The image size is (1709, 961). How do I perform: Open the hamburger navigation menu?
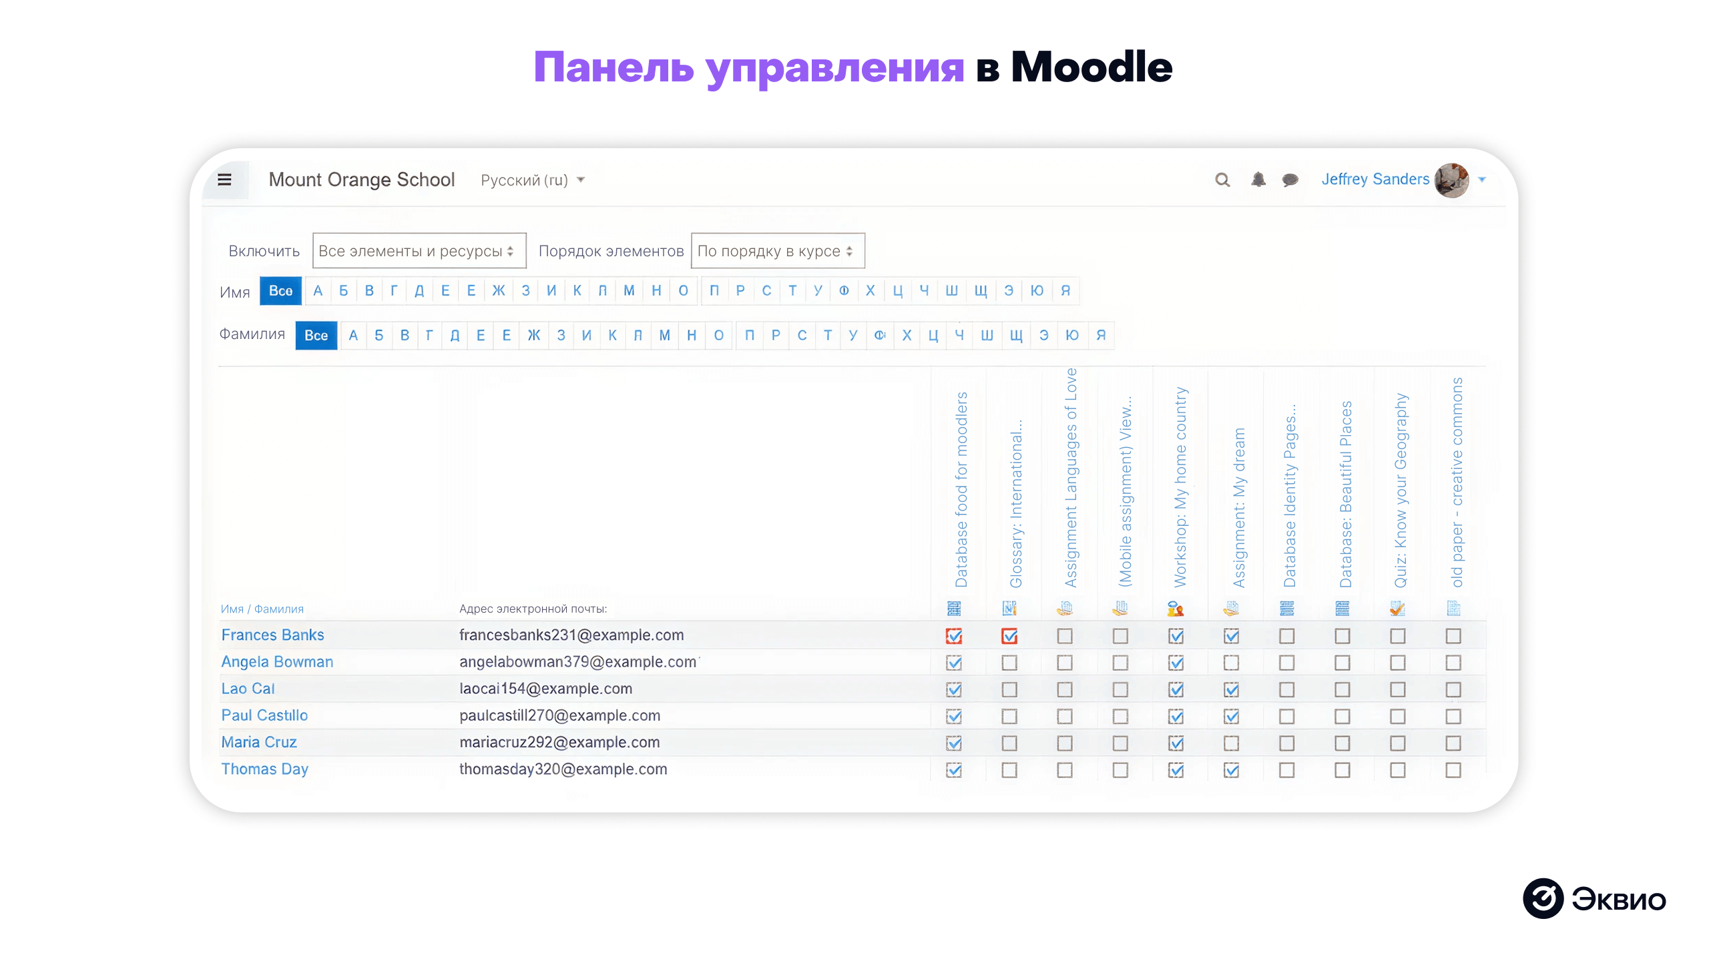225,180
